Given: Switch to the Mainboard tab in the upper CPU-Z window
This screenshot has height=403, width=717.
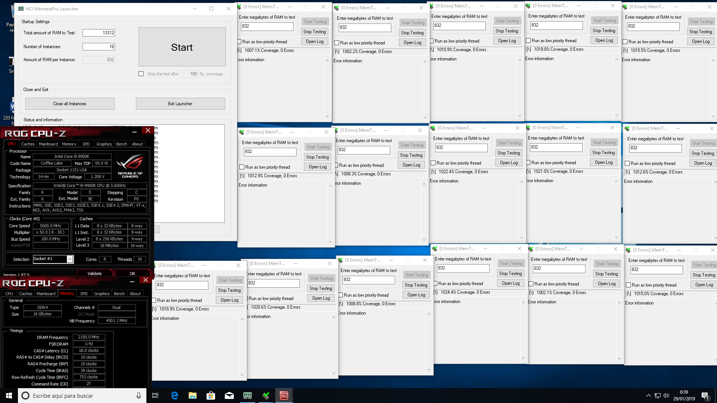Looking at the screenshot, I should pos(48,144).
